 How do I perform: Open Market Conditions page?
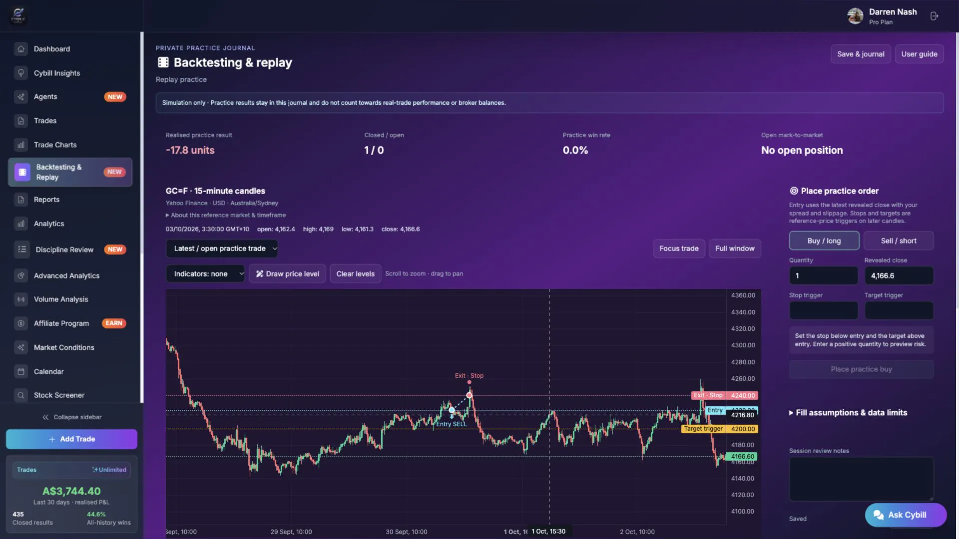click(70, 347)
